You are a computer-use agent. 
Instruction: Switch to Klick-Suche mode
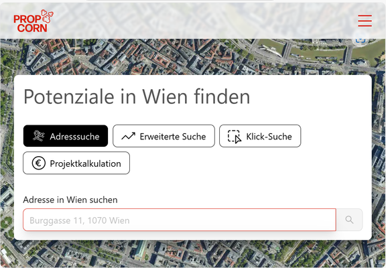[x=260, y=136]
